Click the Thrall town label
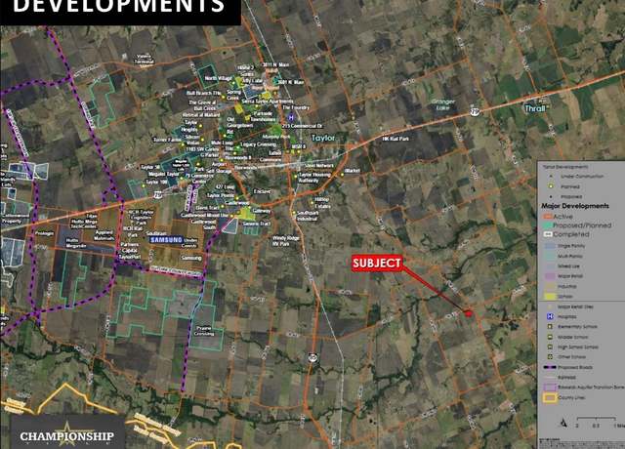Screen dimensions: 625x449 534,108
